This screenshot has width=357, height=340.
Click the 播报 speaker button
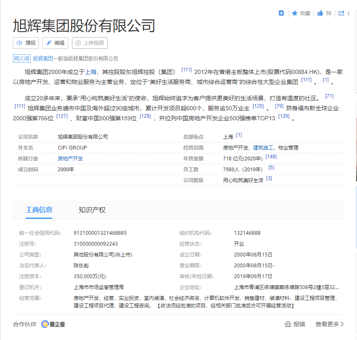26,43
